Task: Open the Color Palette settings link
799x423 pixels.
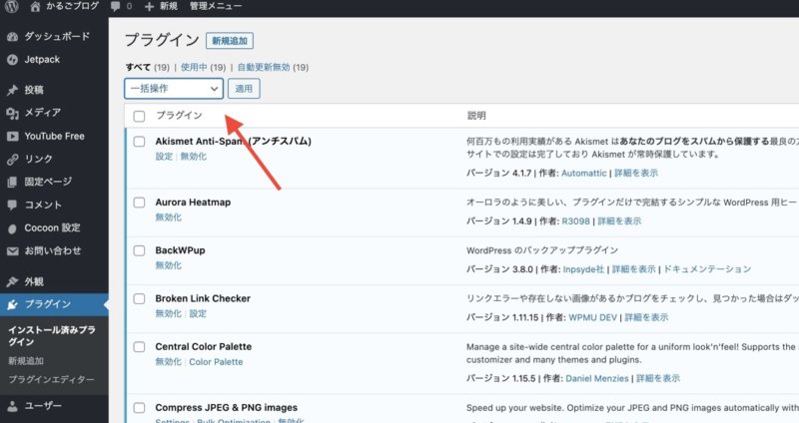Action: click(216, 362)
